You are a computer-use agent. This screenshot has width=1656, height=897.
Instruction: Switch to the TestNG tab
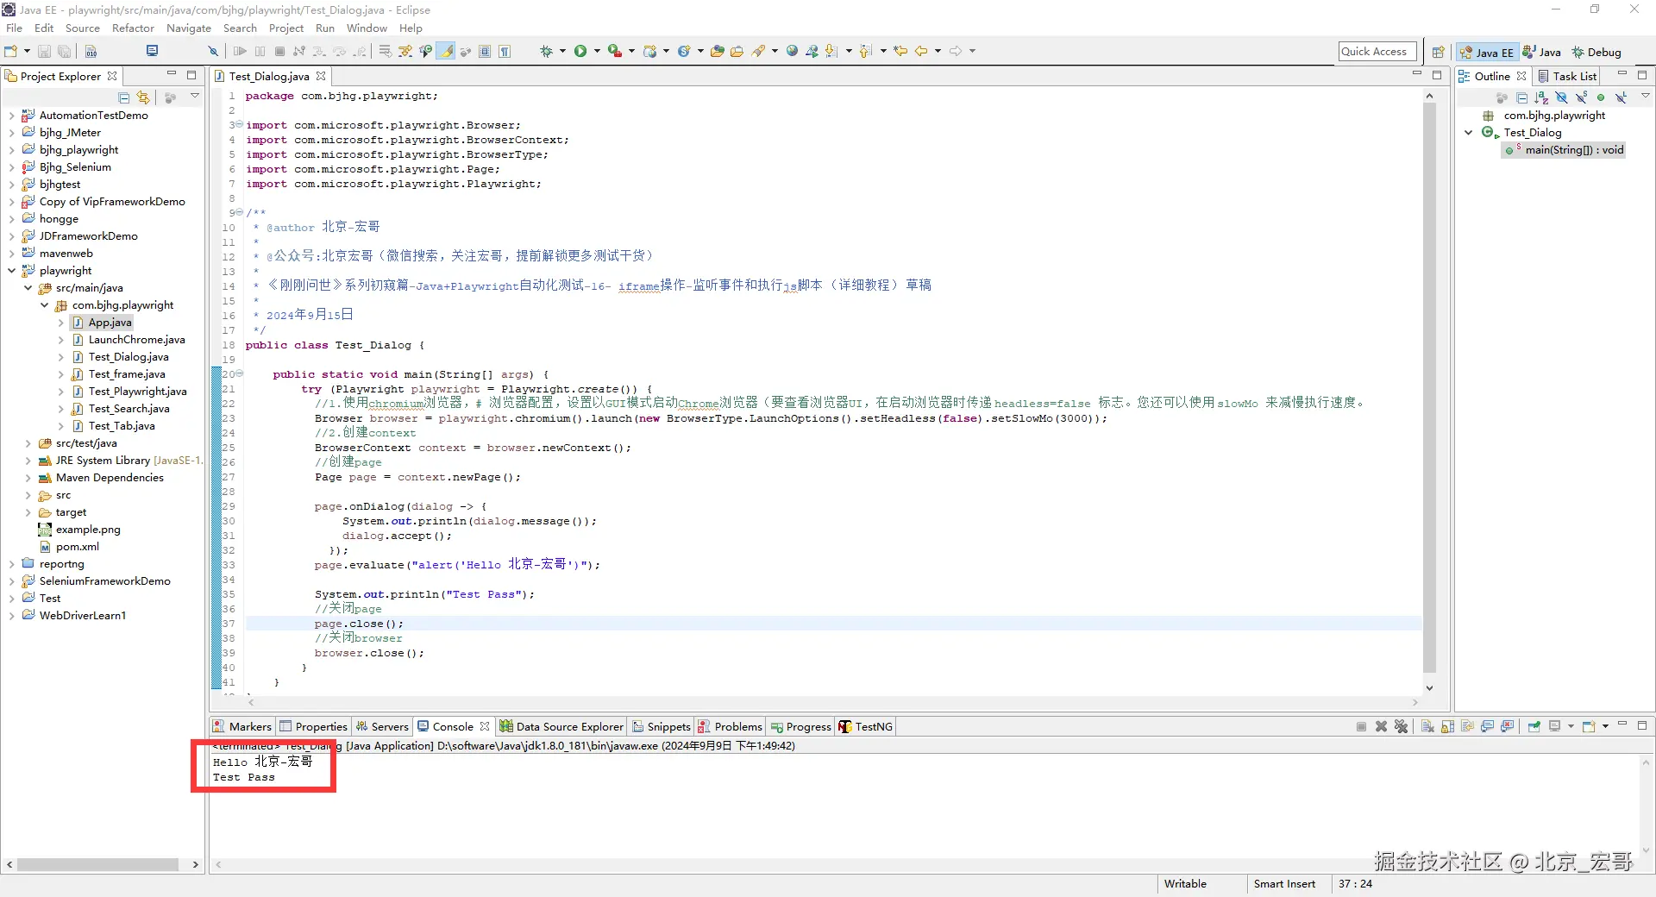[x=865, y=726]
